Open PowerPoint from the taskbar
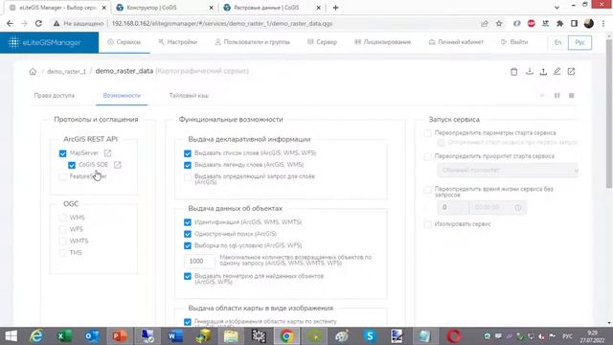 120,336
